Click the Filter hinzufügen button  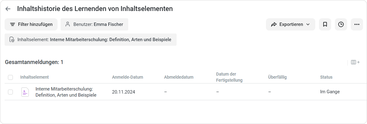(31, 24)
